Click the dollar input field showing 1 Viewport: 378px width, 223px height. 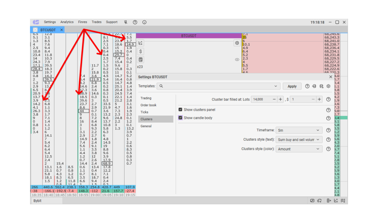pyautogui.click(x=300, y=100)
